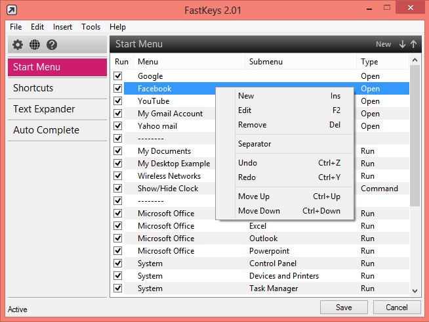Viewport: 429px width, 322px height.
Task: Disable the Yahoo mail Run checkbox
Action: tap(118, 126)
